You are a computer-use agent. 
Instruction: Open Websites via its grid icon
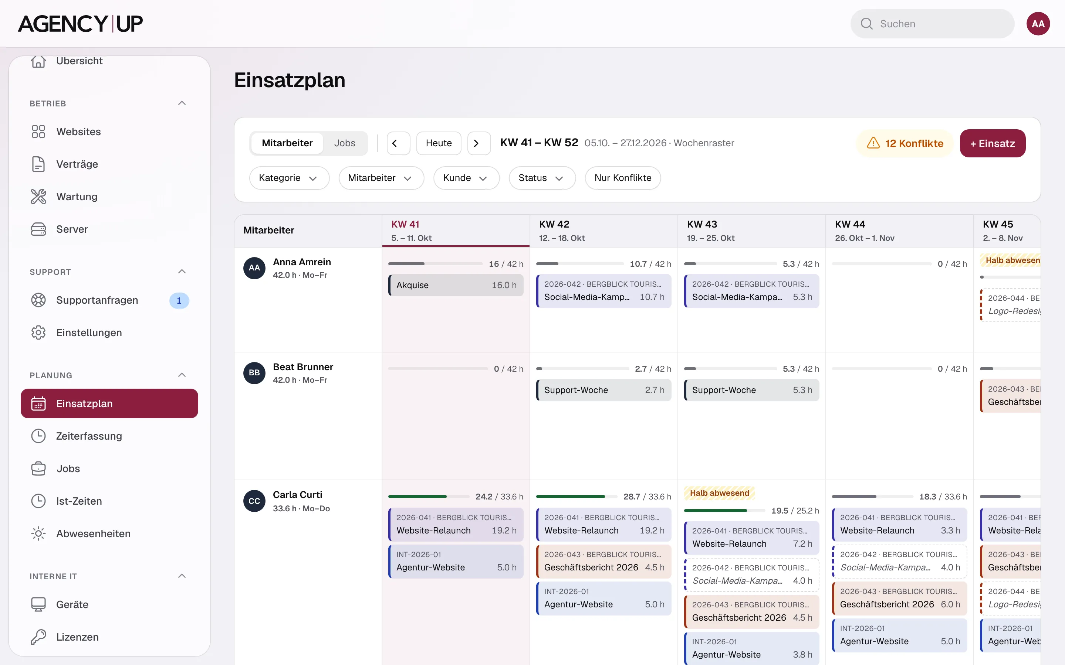click(38, 132)
